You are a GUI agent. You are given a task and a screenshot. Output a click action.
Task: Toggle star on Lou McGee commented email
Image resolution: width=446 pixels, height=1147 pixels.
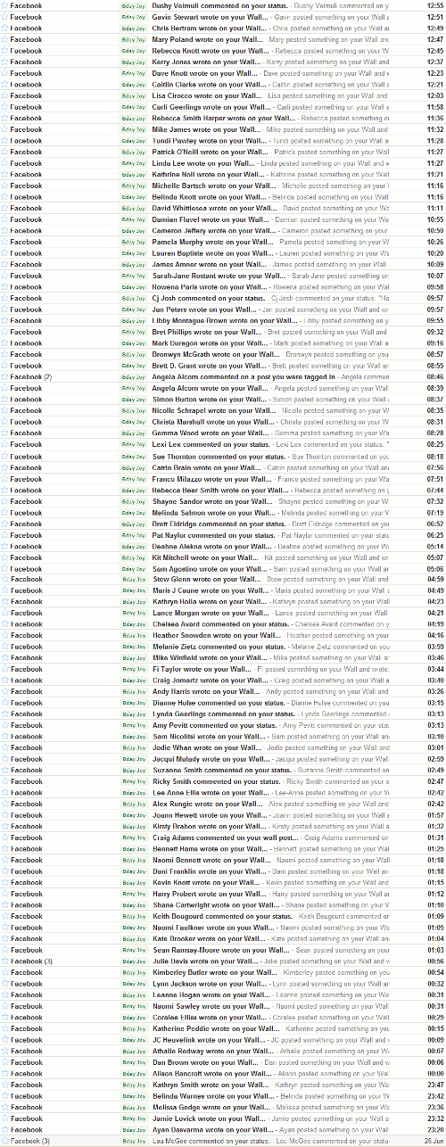coord(5,1141)
